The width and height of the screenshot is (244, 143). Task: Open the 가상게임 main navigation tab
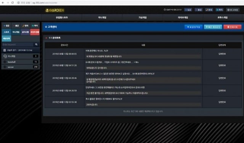point(142,18)
